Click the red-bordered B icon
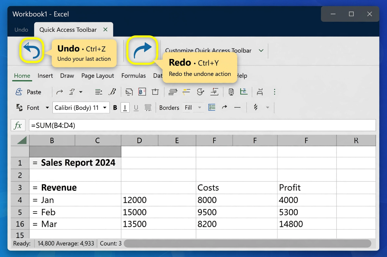This screenshot has width=387, height=257. click(142, 92)
